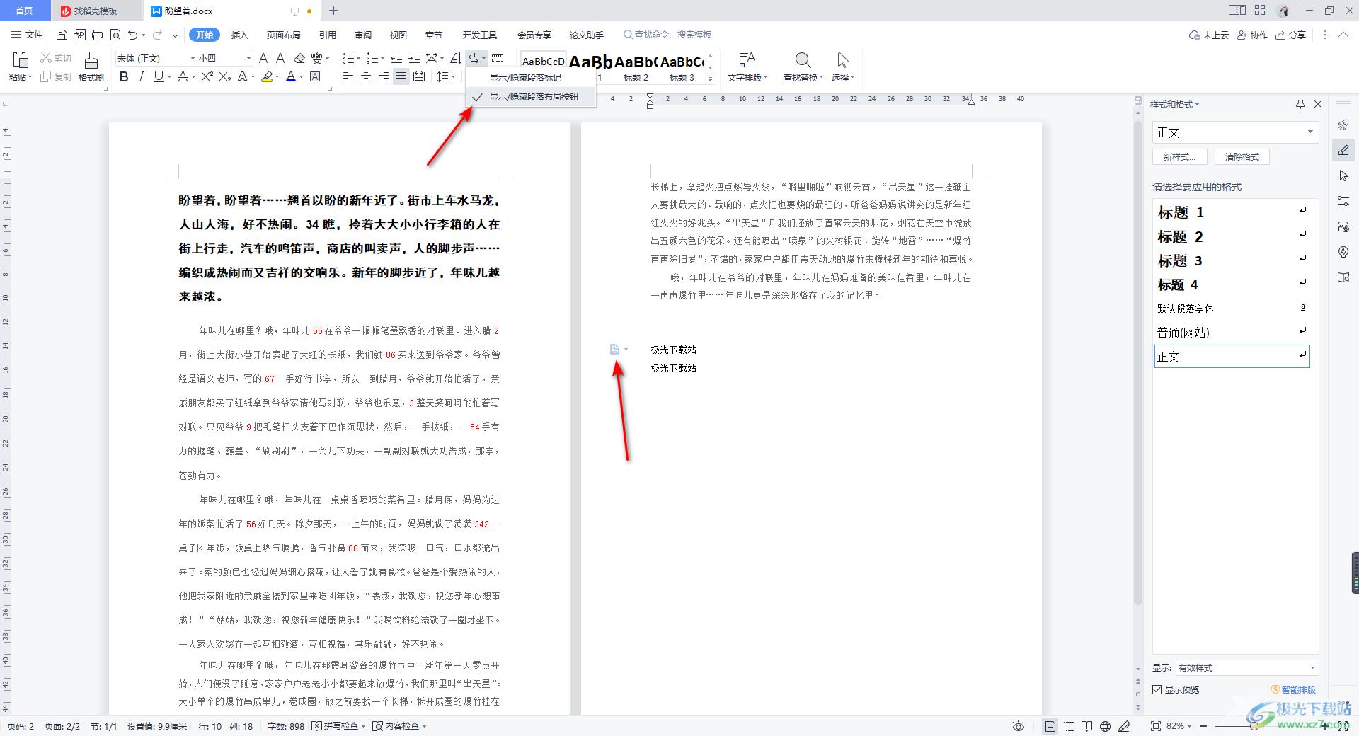The height and width of the screenshot is (736, 1359).
Task: Open the 页面布局 ribbon tab
Action: [x=283, y=35]
